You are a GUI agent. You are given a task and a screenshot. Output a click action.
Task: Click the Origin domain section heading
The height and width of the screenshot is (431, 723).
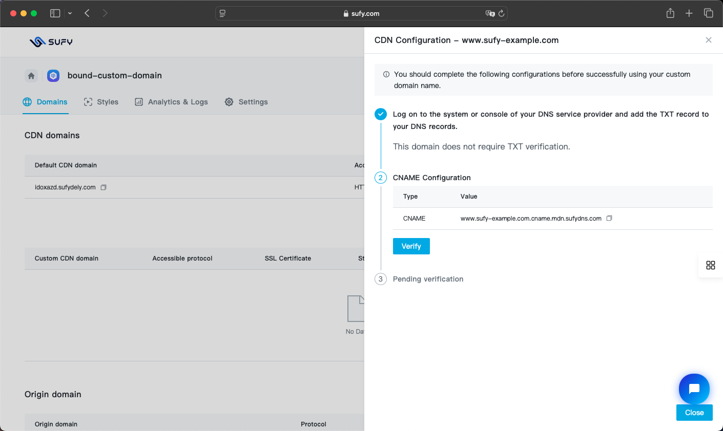click(53, 394)
